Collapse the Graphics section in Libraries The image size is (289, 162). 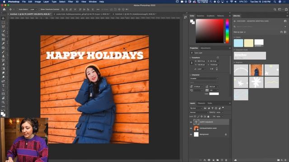(234, 63)
